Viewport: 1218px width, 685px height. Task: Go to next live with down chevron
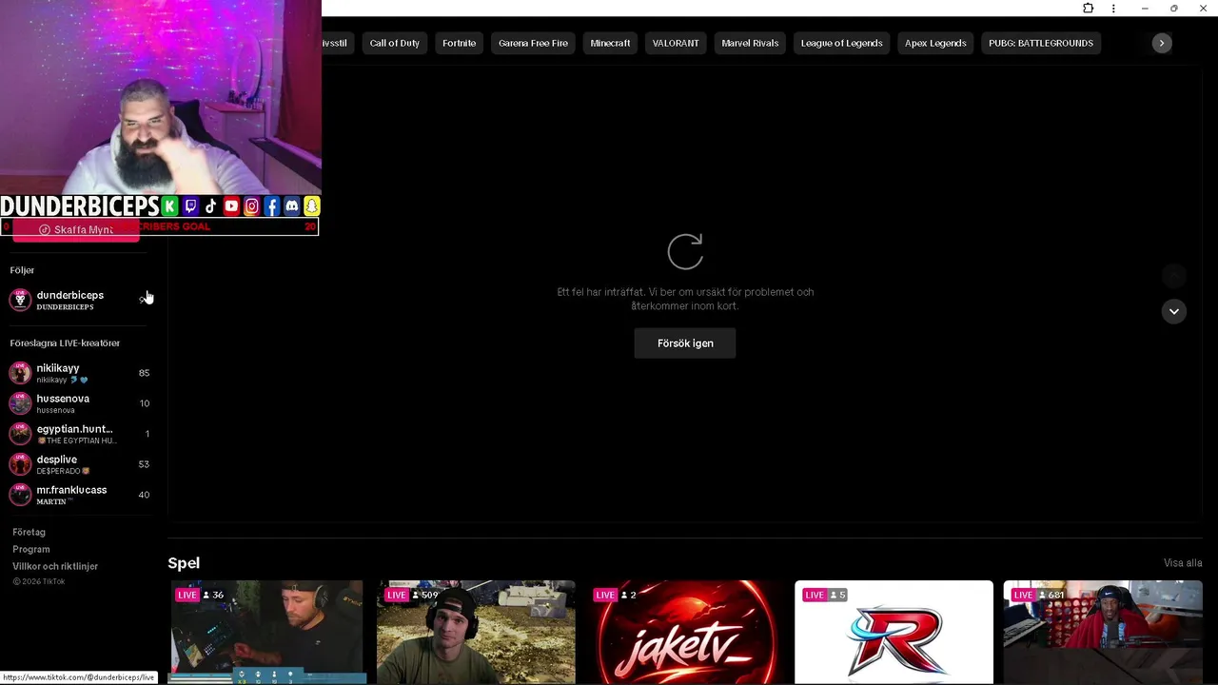(x=1174, y=311)
